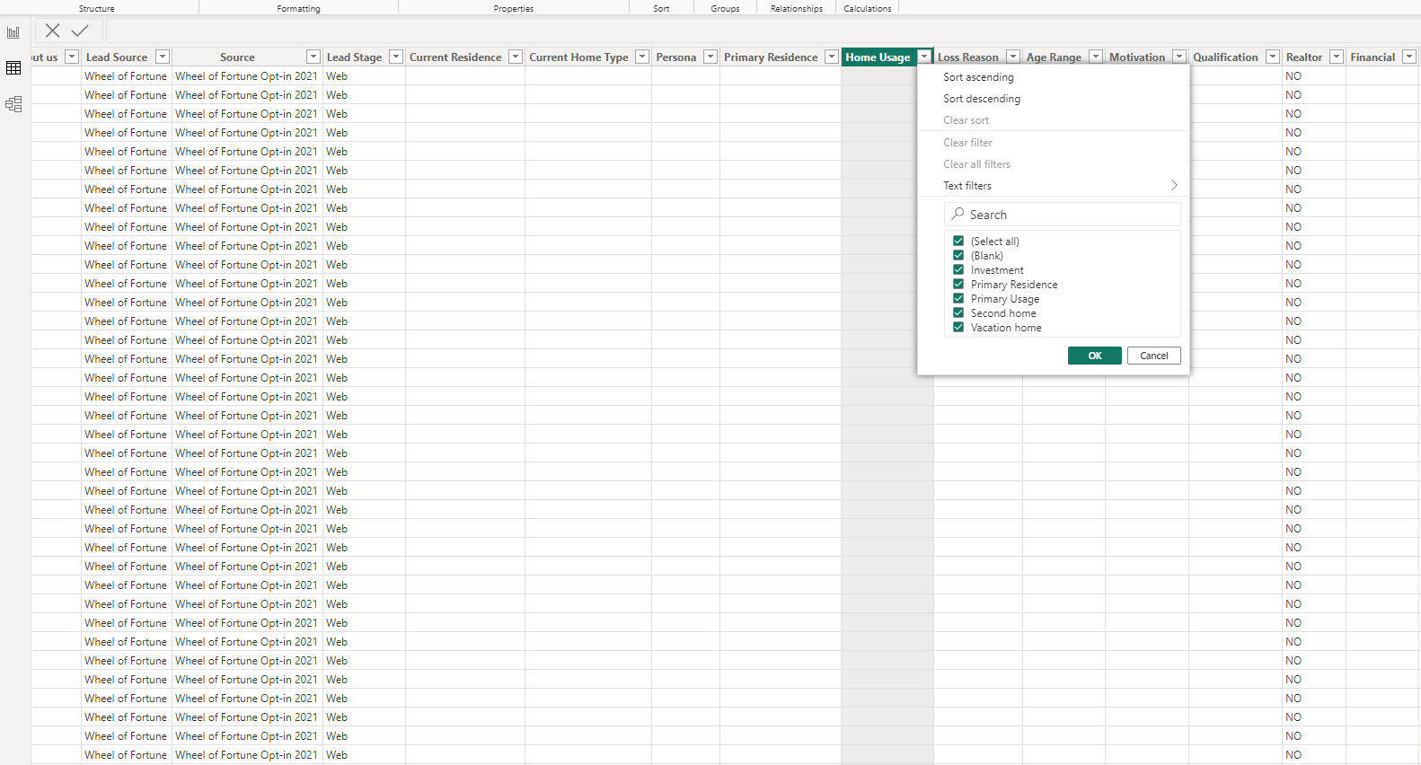Confirm the filter with OK button
1421x765 pixels.
(1095, 356)
